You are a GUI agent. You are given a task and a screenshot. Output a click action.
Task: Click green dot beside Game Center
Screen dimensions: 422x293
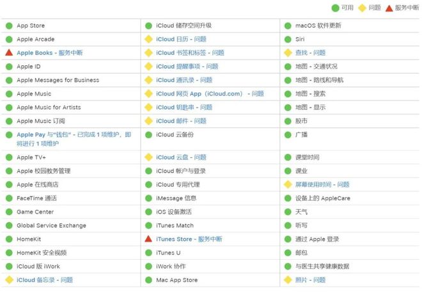pyautogui.click(x=9, y=212)
